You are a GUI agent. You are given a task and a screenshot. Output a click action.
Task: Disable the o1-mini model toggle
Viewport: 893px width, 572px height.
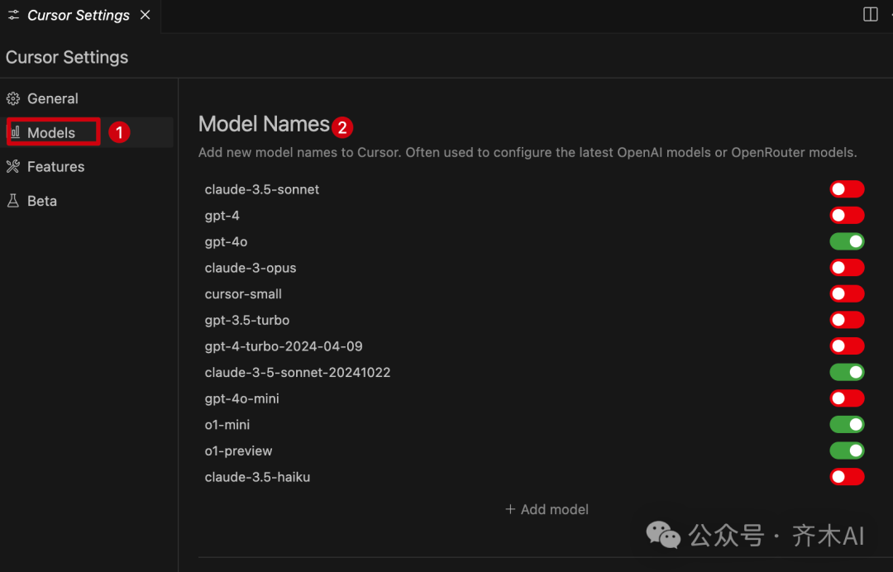point(847,425)
